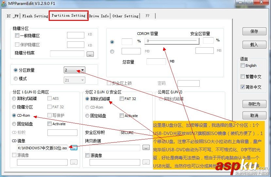The height and width of the screenshot is (177, 271).
Task: Select 卸除式磁碟 for partition 2
Action: click(87, 99)
